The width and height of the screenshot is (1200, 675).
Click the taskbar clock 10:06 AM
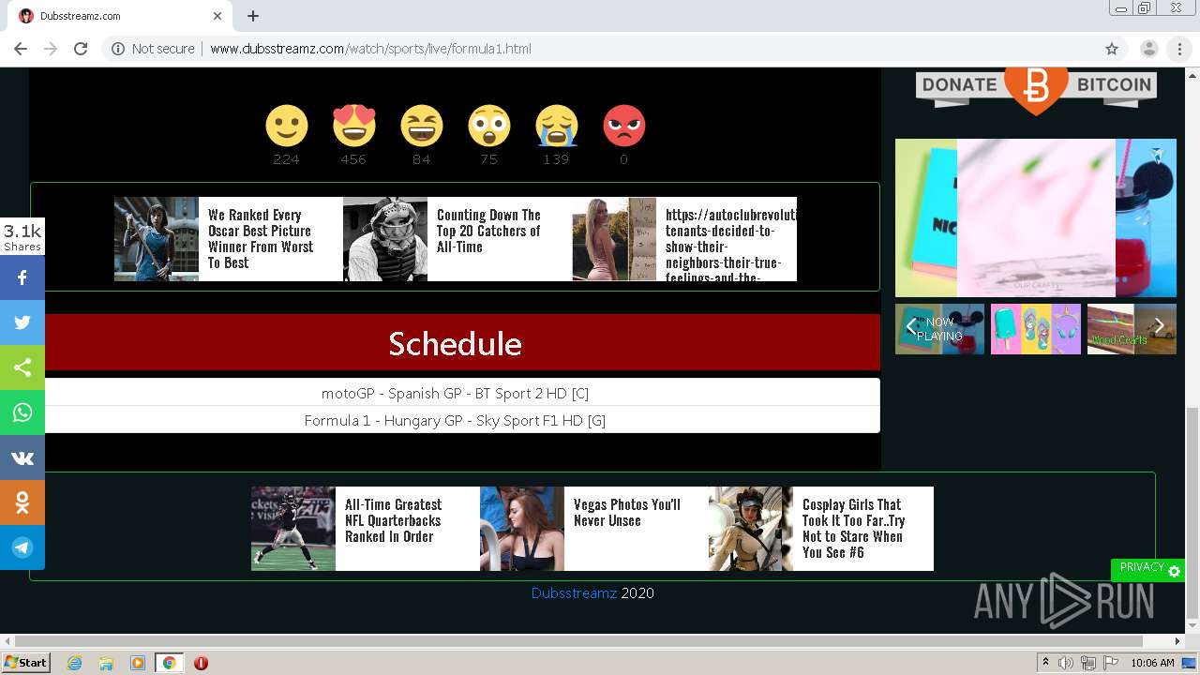coord(1152,663)
